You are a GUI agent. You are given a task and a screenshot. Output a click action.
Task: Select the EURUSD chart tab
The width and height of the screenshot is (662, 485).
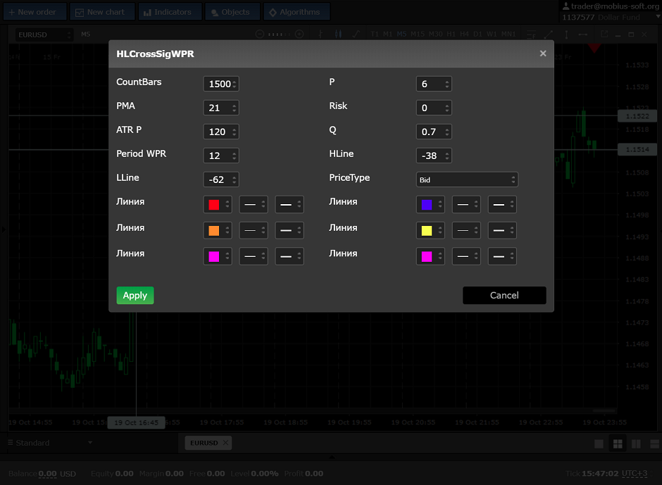point(204,443)
